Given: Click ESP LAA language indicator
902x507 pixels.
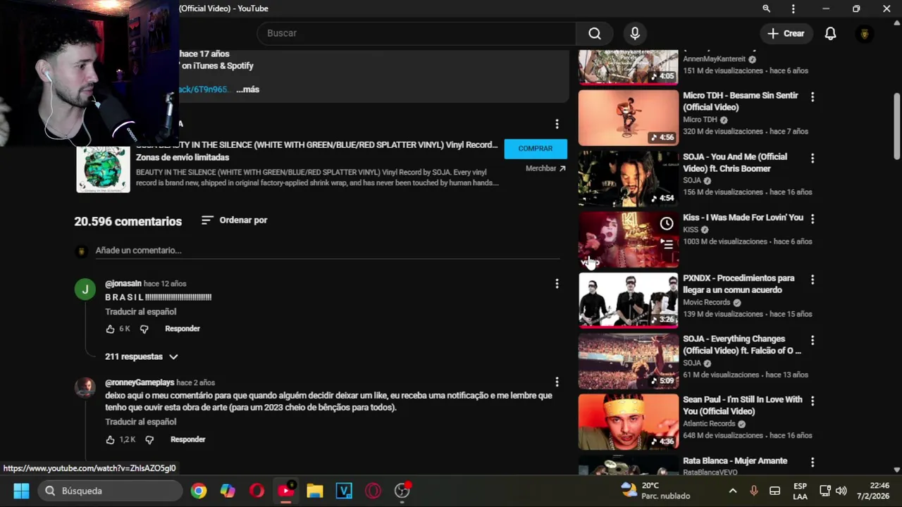Looking at the screenshot, I should point(800,491).
